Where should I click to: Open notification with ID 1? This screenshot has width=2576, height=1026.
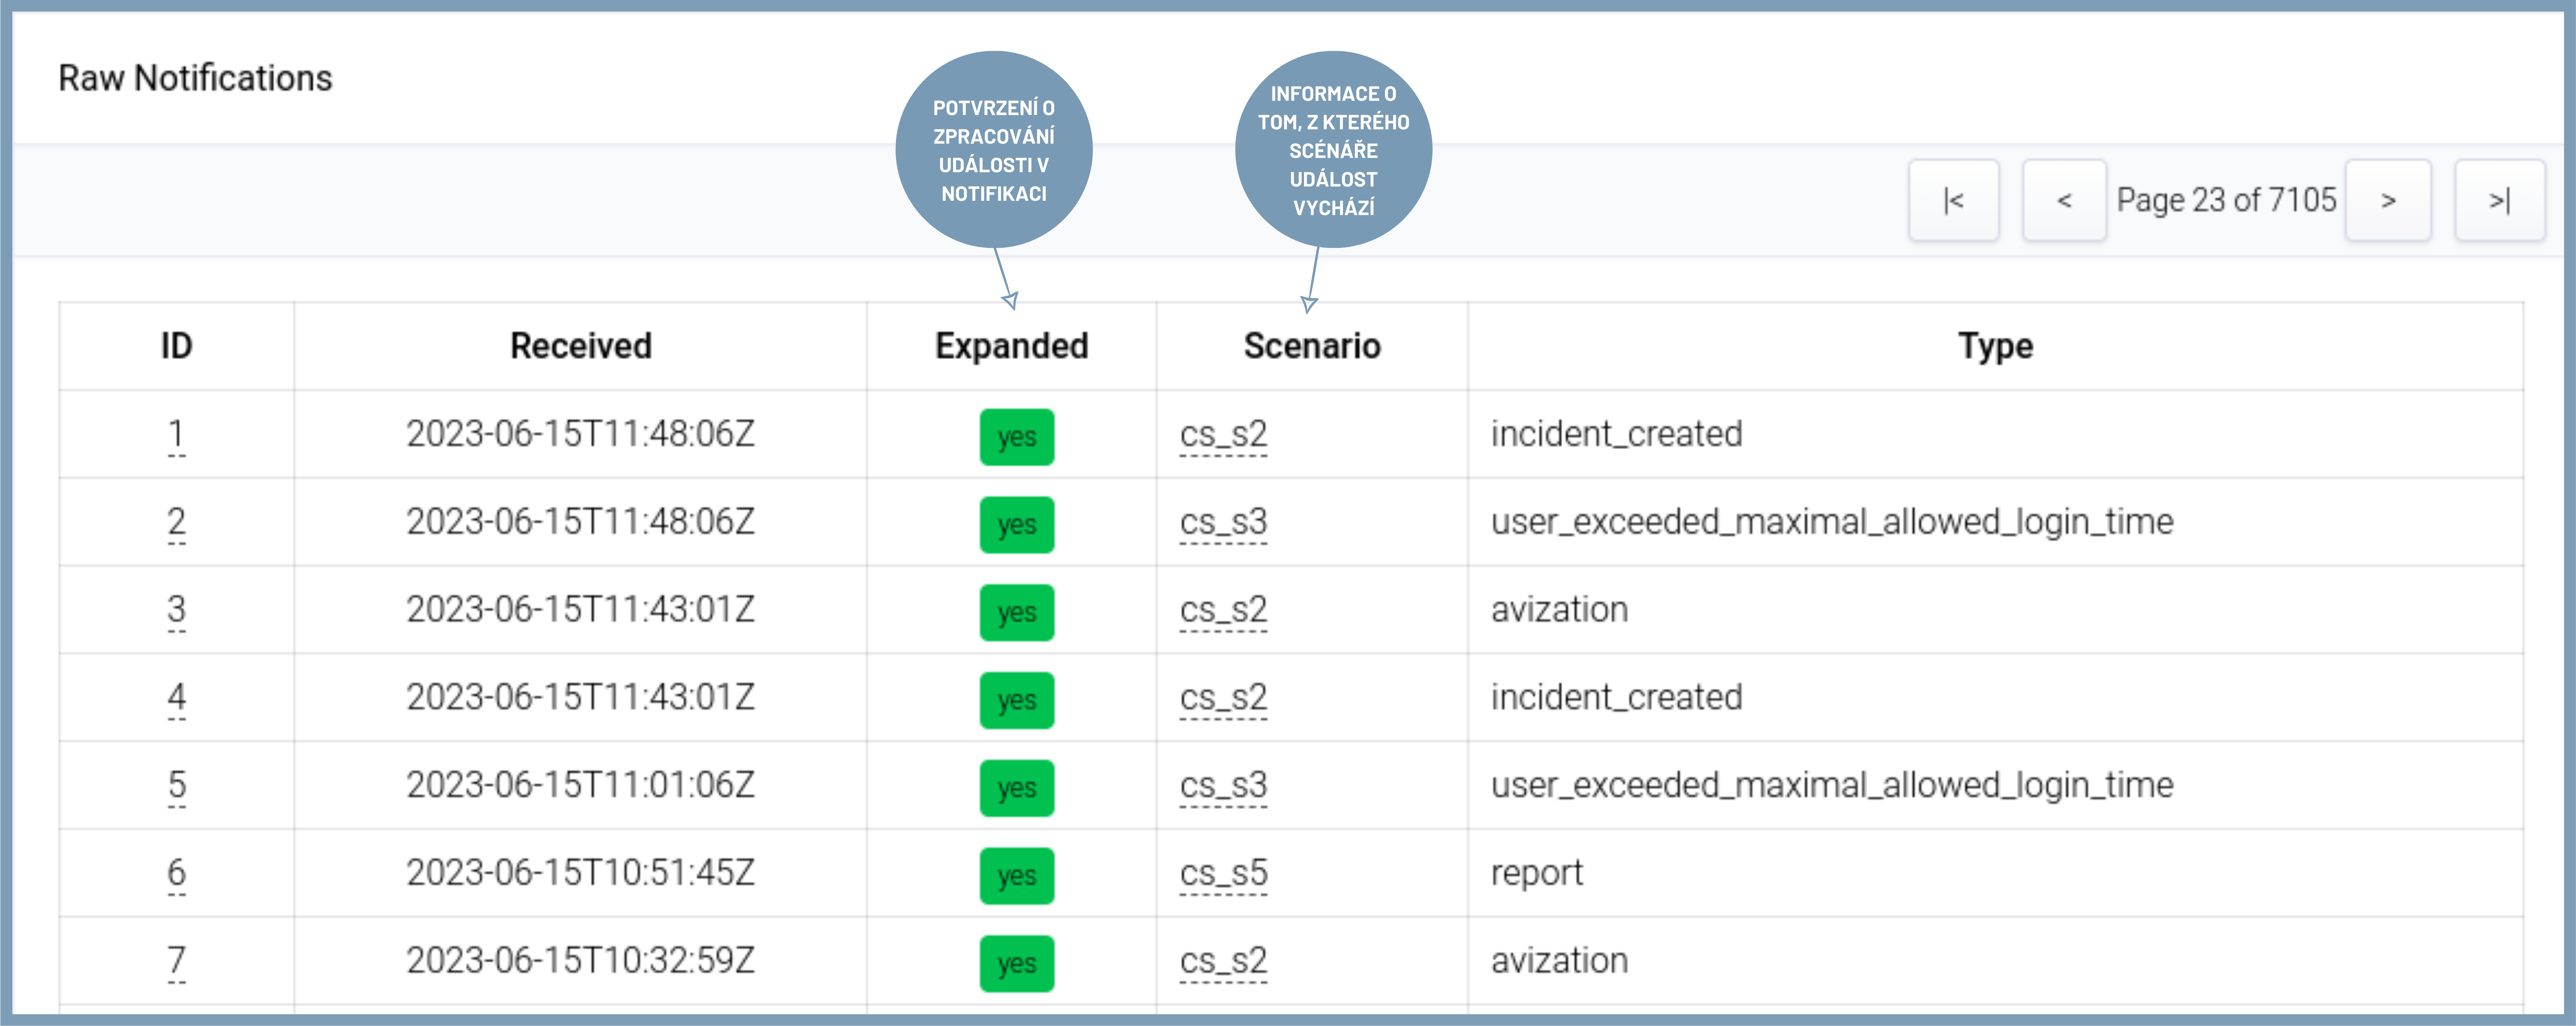tap(176, 435)
